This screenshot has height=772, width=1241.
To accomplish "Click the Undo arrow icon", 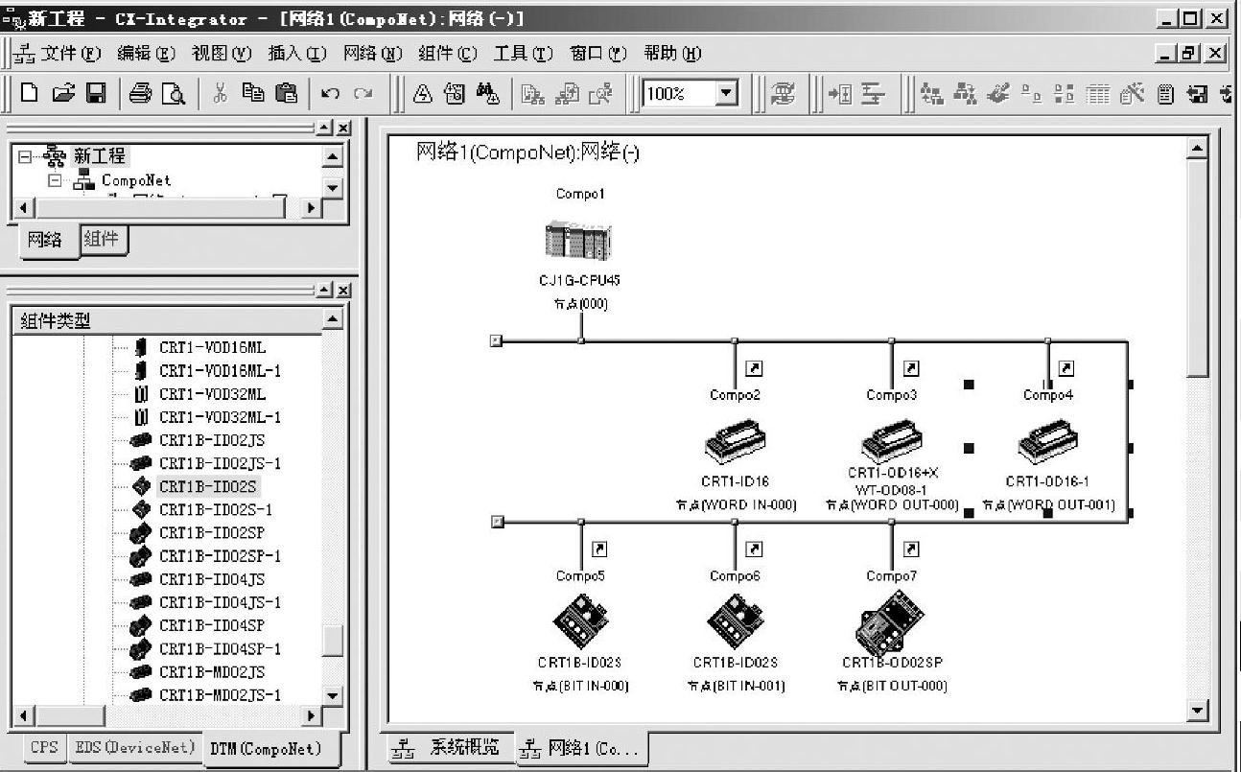I will 331,93.
